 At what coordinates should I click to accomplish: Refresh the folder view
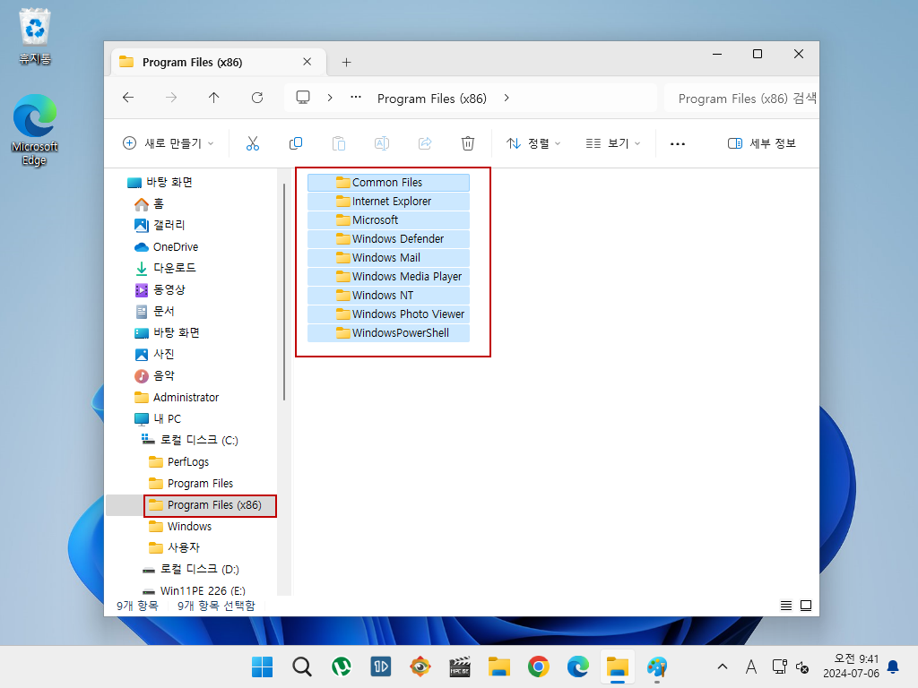coord(257,98)
